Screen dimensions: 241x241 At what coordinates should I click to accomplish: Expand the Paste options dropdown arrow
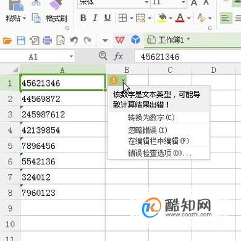pos(24,18)
